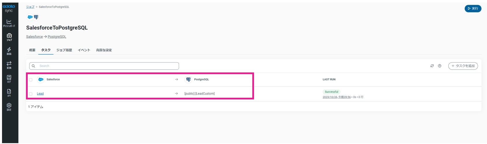The image size is (487, 144).
Task: Click the help question mark icon
Action: click(x=439, y=66)
